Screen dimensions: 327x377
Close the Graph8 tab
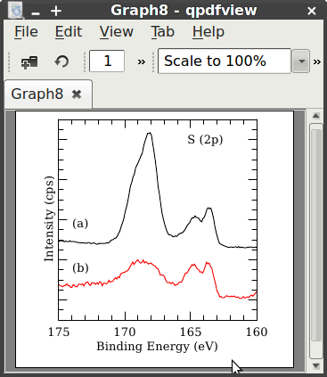[77, 94]
